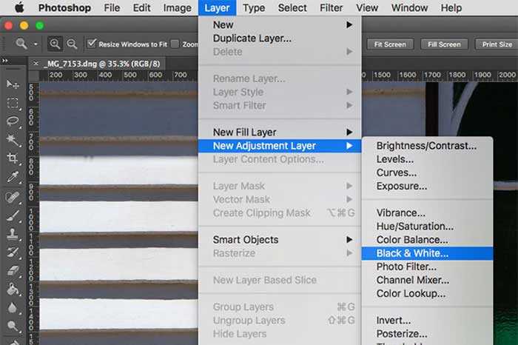Image resolution: width=518 pixels, height=345 pixels.
Task: Select the Lasso tool
Action: 13,121
